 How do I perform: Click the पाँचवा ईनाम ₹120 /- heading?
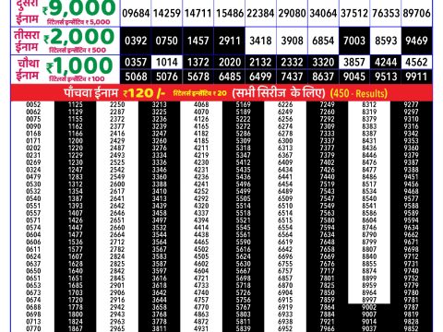tap(114, 93)
